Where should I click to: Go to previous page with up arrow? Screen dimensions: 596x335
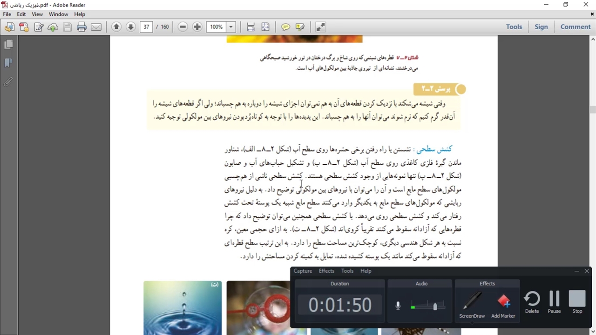(116, 27)
